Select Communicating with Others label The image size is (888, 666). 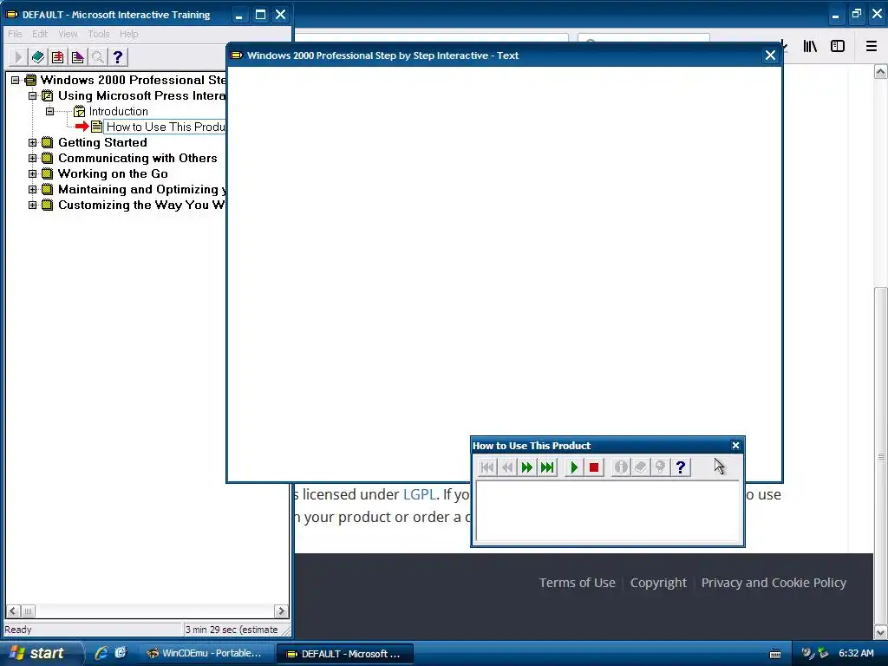coord(138,158)
